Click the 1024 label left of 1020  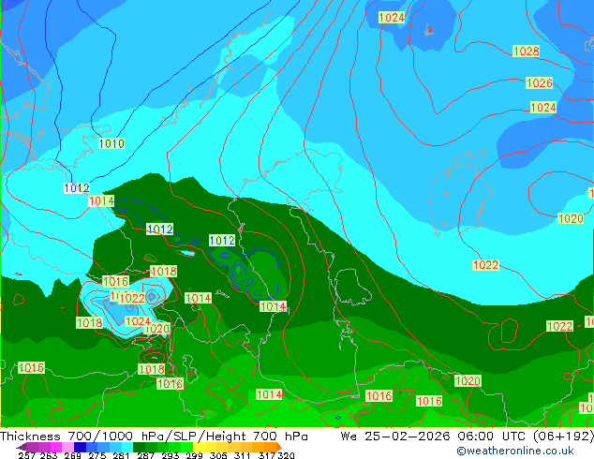click(x=138, y=321)
